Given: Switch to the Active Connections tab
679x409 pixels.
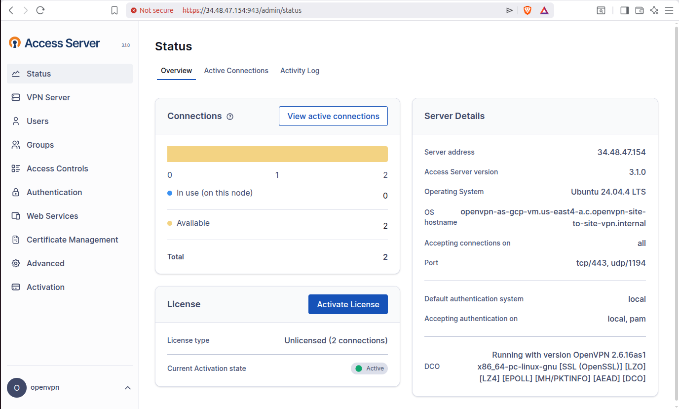Looking at the screenshot, I should click(236, 71).
